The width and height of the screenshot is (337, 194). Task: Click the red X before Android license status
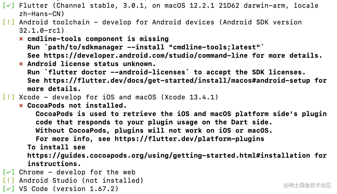pyautogui.click(x=21, y=64)
